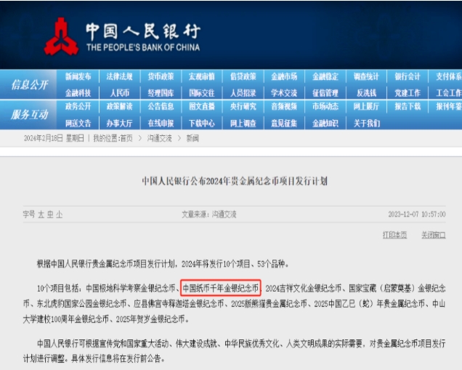The height and width of the screenshot is (370, 462).
Task: Open 下载中心 download center
Action: pos(202,124)
